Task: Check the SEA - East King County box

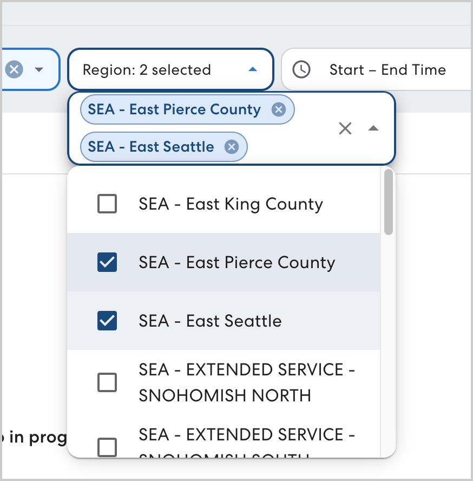Action: coord(107,204)
